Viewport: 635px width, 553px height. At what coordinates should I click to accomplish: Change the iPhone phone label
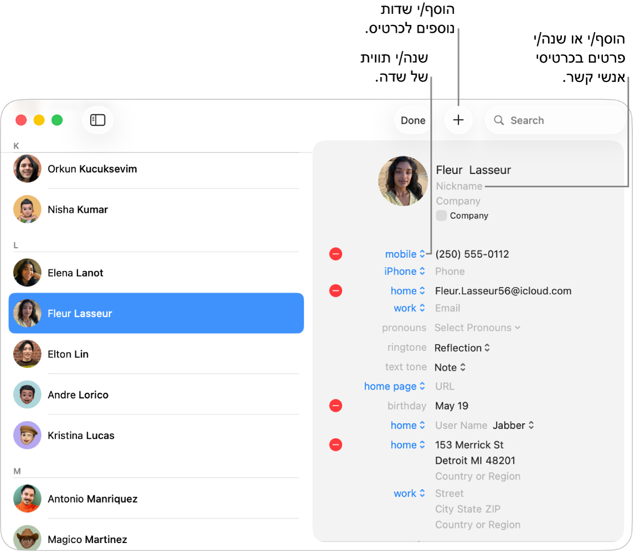(404, 272)
